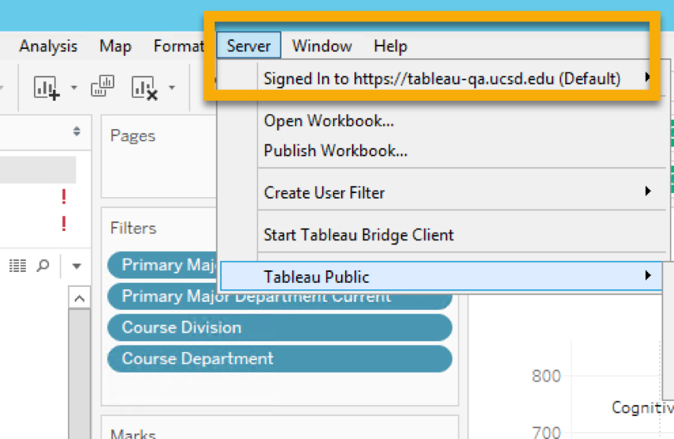Open the Analysis menu

click(48, 46)
